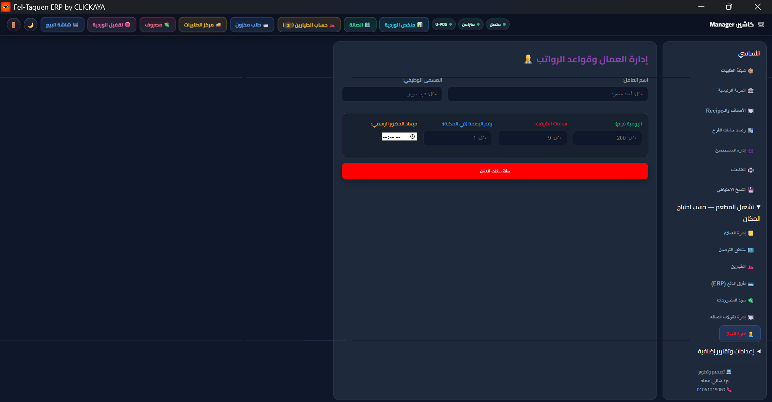Click the طلب مخزون stock request button
Image resolution: width=772 pixels, height=402 pixels.
(252, 25)
